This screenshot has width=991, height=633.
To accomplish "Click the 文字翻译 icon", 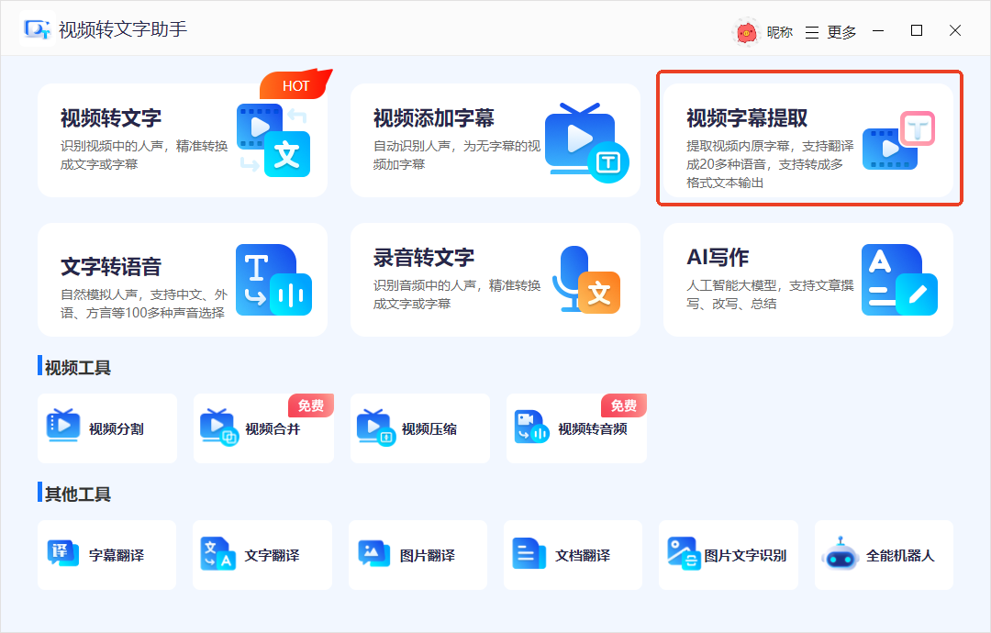I will coord(218,554).
